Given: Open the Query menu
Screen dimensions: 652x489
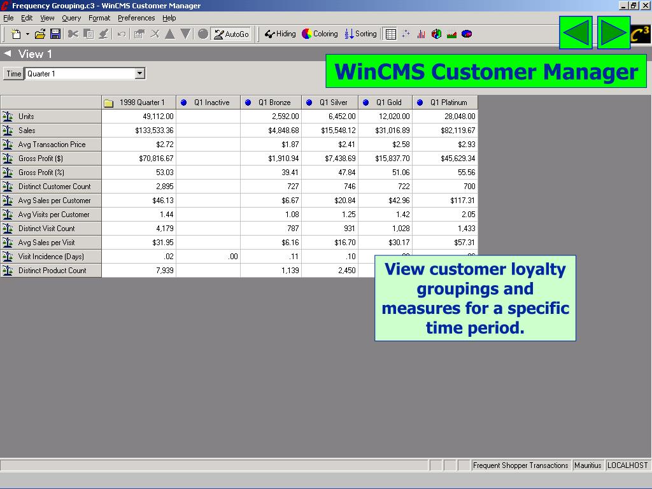Looking at the screenshot, I should click(71, 18).
